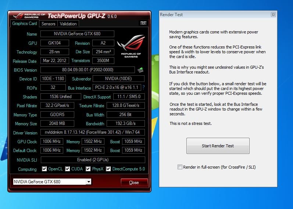
Task: Click the Transistors value 3500M
Action: click(x=103, y=61)
